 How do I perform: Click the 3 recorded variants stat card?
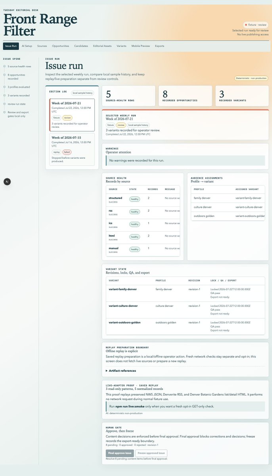242,96
